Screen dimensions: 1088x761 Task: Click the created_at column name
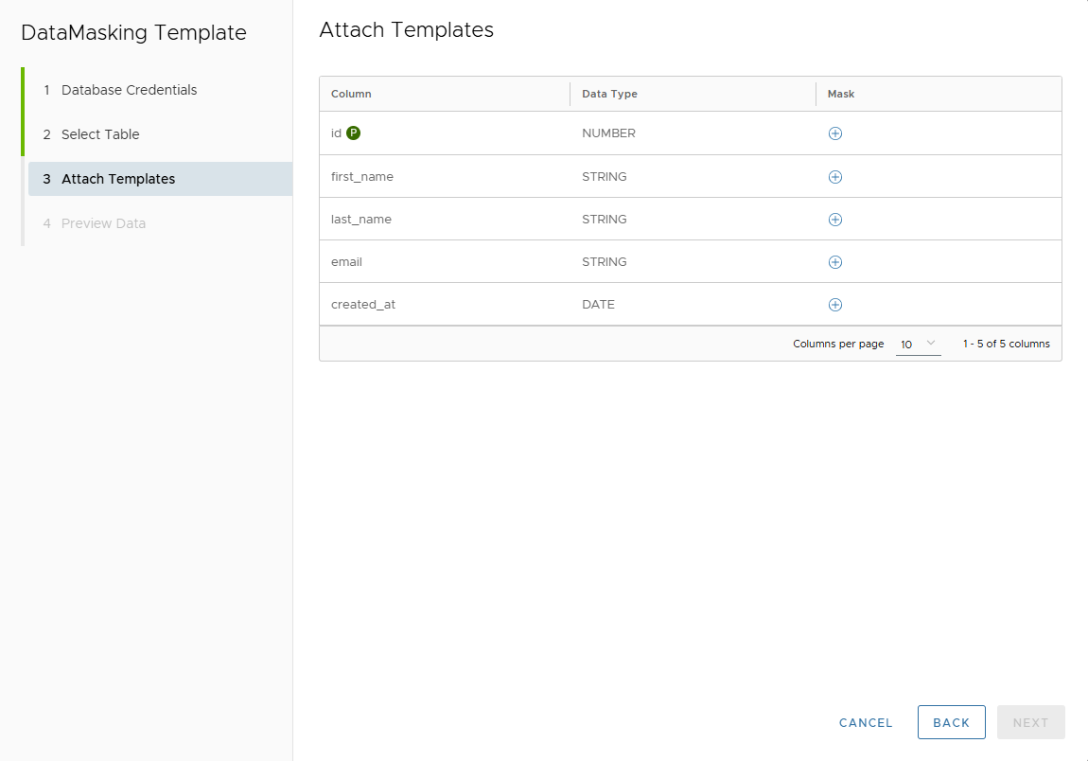click(363, 305)
